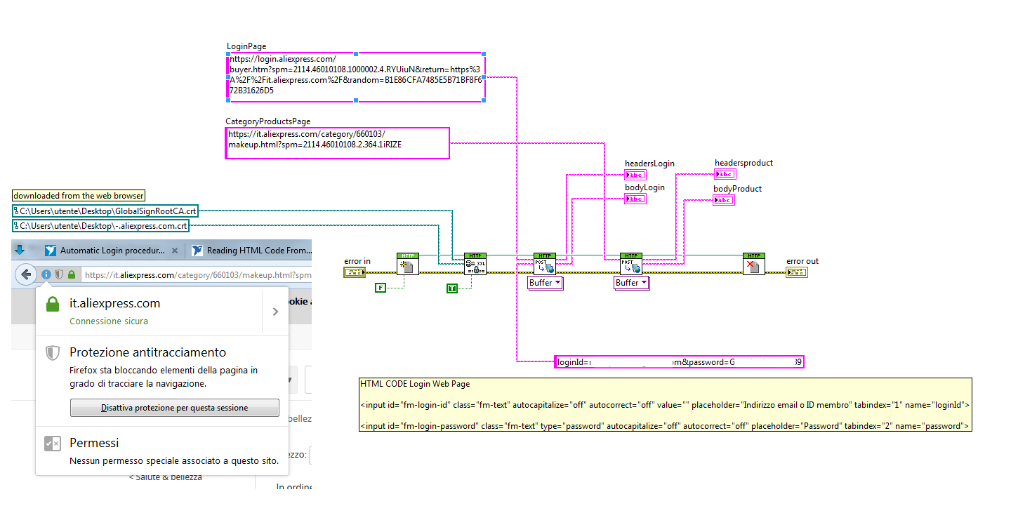Click the Permessi permissions icon
The image size is (1018, 532).
coord(53,444)
